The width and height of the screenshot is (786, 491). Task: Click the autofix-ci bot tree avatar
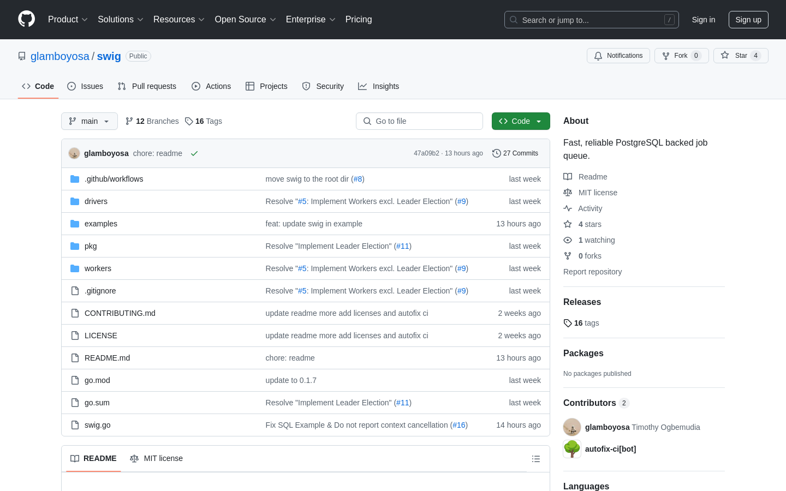tap(572, 449)
